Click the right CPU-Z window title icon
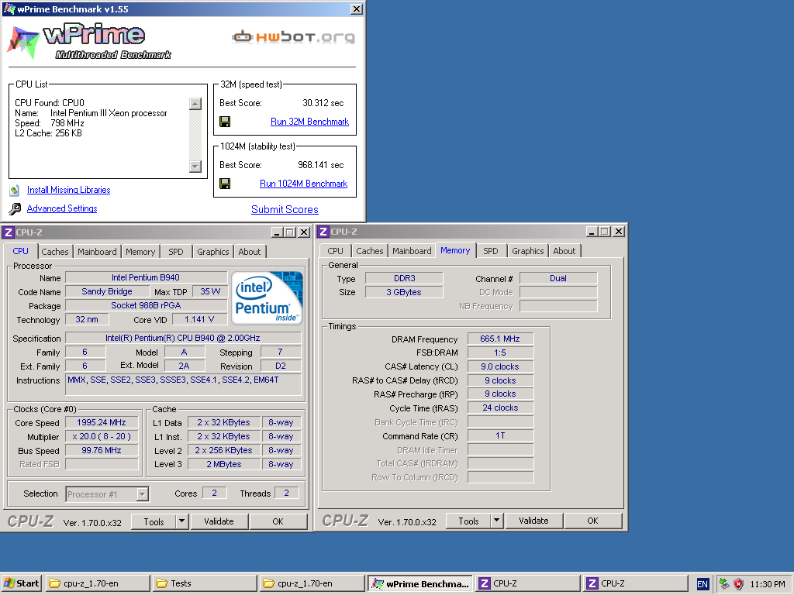Image resolution: width=794 pixels, height=595 pixels. click(323, 231)
